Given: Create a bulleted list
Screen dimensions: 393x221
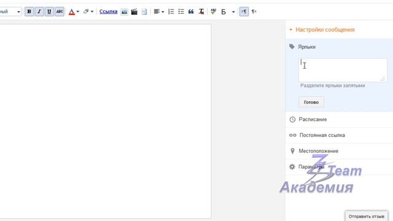Looking at the screenshot, I should pyautogui.click(x=181, y=12).
